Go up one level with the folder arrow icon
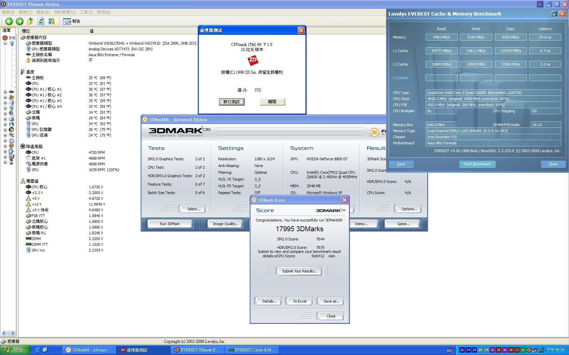 point(30,21)
